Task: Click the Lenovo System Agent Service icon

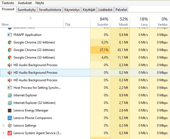Action: coord(10,133)
